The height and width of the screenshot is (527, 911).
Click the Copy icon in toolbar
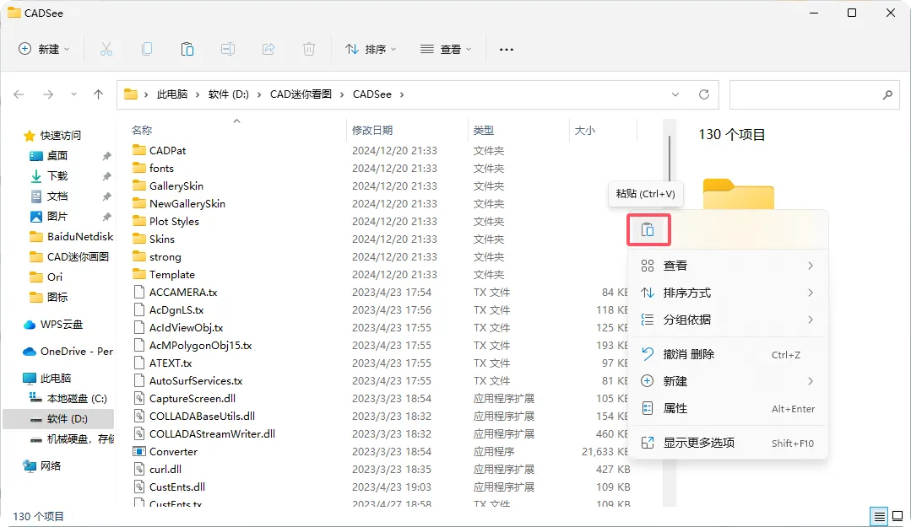tap(147, 50)
